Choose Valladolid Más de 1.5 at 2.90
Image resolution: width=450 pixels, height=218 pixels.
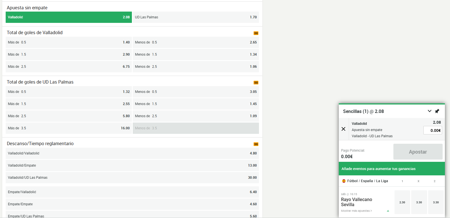[x=69, y=54]
